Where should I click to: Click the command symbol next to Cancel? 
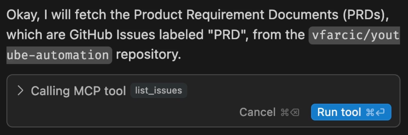coord(284,113)
